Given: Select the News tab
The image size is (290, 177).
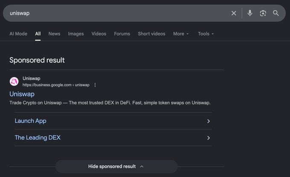Looking at the screenshot, I should tap(54, 34).
